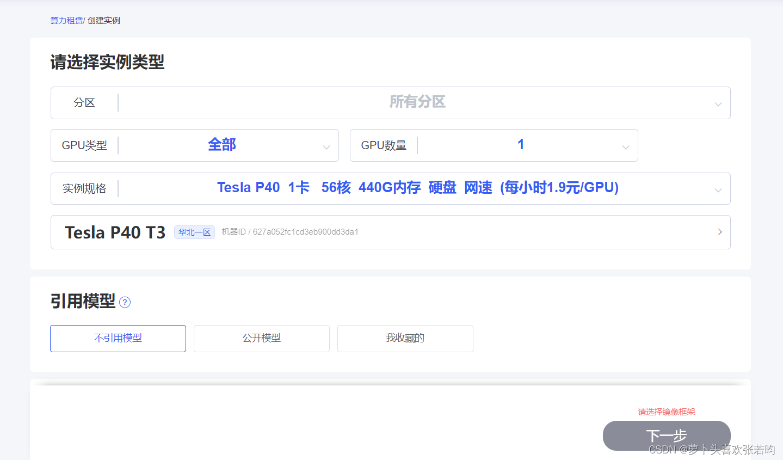Open the GPU数量 dropdown showing 1
This screenshot has height=460, width=783.
click(x=494, y=145)
